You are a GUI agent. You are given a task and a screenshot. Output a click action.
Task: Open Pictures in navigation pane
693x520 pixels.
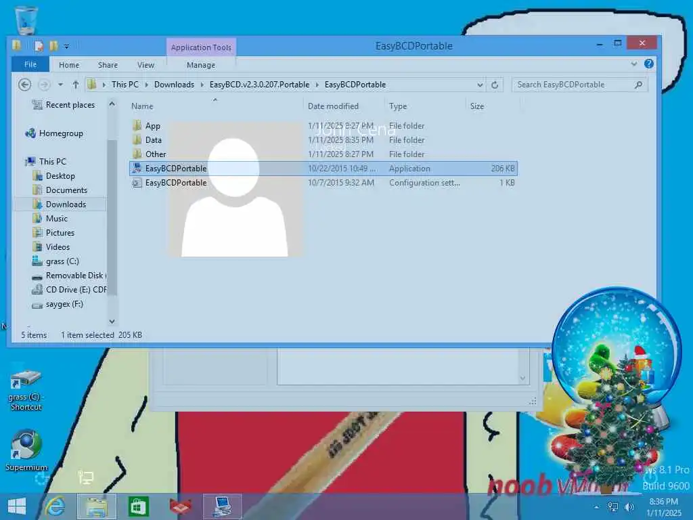point(53,233)
